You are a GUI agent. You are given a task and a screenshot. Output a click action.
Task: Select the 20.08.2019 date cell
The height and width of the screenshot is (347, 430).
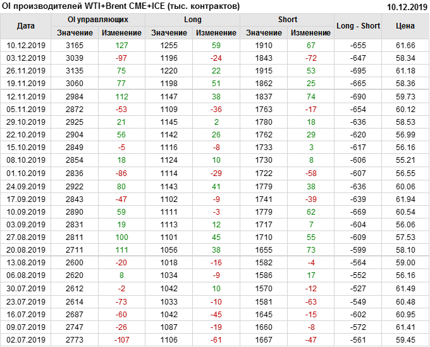coord(26,250)
